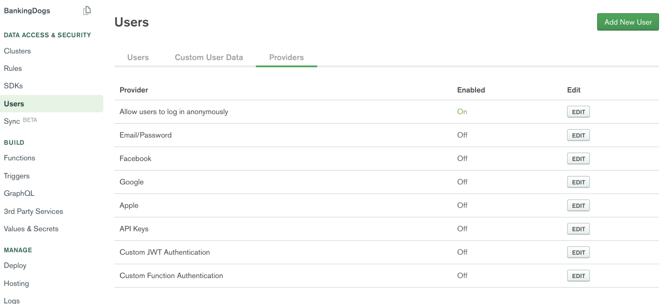Click the DATA ACCESS & SECURITY heading
Viewport: 665px width, 304px height.
[47, 35]
